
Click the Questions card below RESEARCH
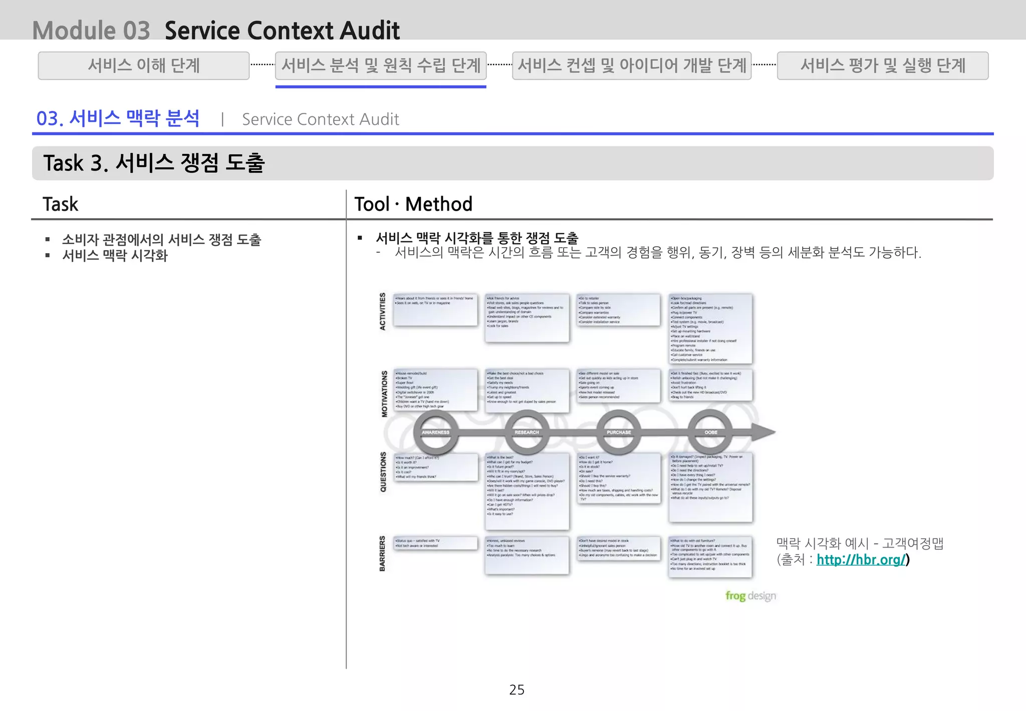click(x=527, y=491)
